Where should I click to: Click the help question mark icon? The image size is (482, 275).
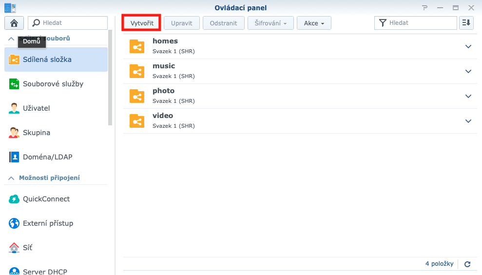pyautogui.click(x=424, y=8)
